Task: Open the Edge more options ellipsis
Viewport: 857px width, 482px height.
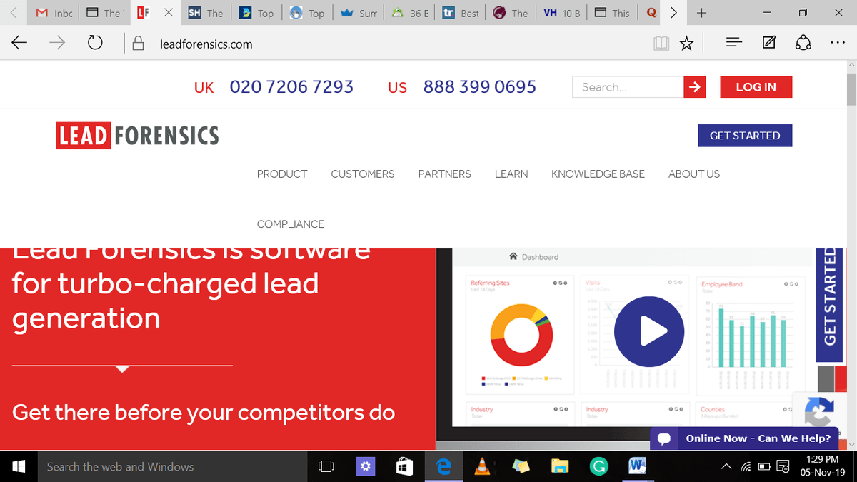Action: pyautogui.click(x=838, y=44)
